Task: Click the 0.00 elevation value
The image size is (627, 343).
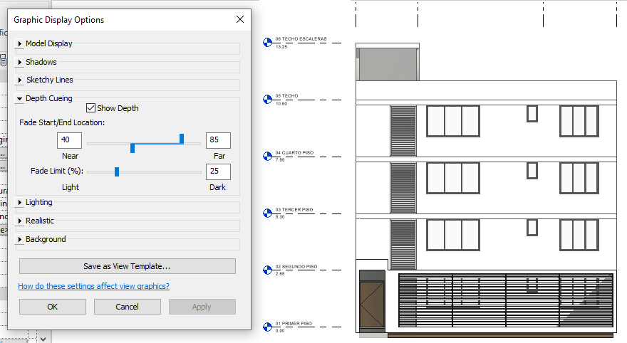Action: (280, 331)
